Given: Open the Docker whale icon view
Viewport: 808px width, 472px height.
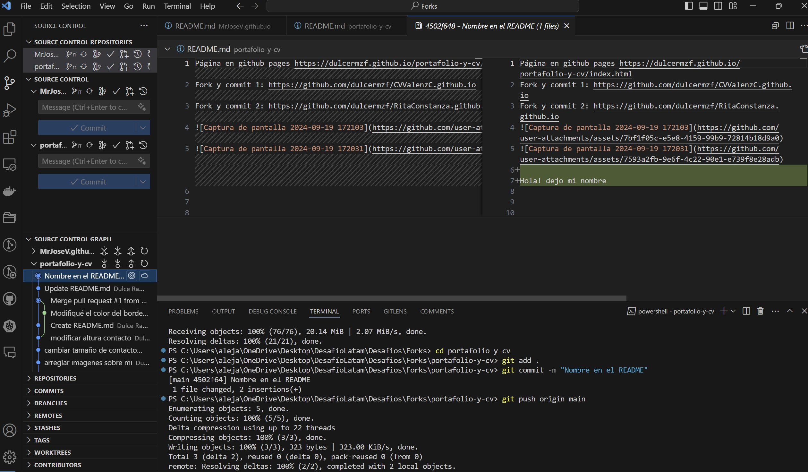Looking at the screenshot, I should point(10,191).
